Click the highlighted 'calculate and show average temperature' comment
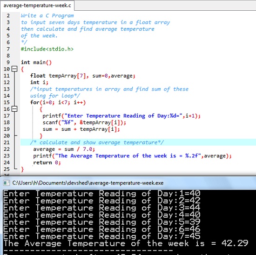The image size is (256, 255). 97,142
